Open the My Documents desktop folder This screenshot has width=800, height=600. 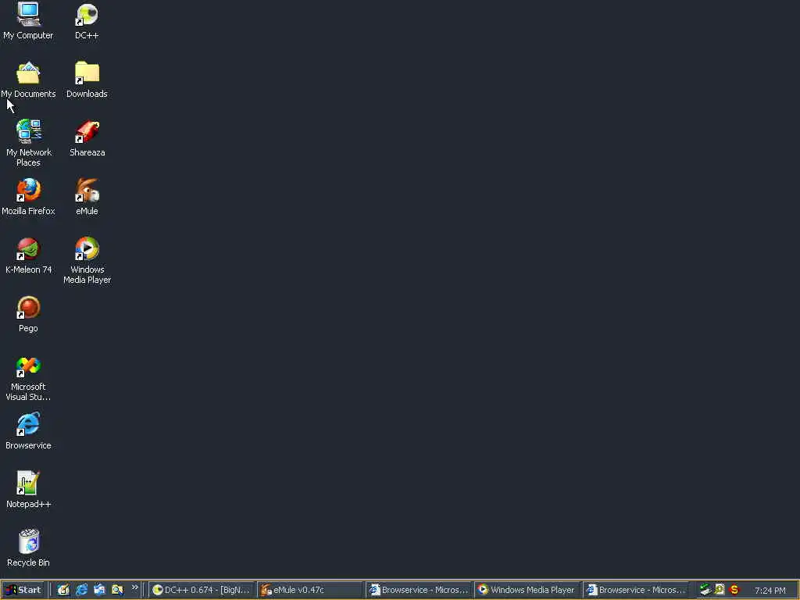(28, 80)
